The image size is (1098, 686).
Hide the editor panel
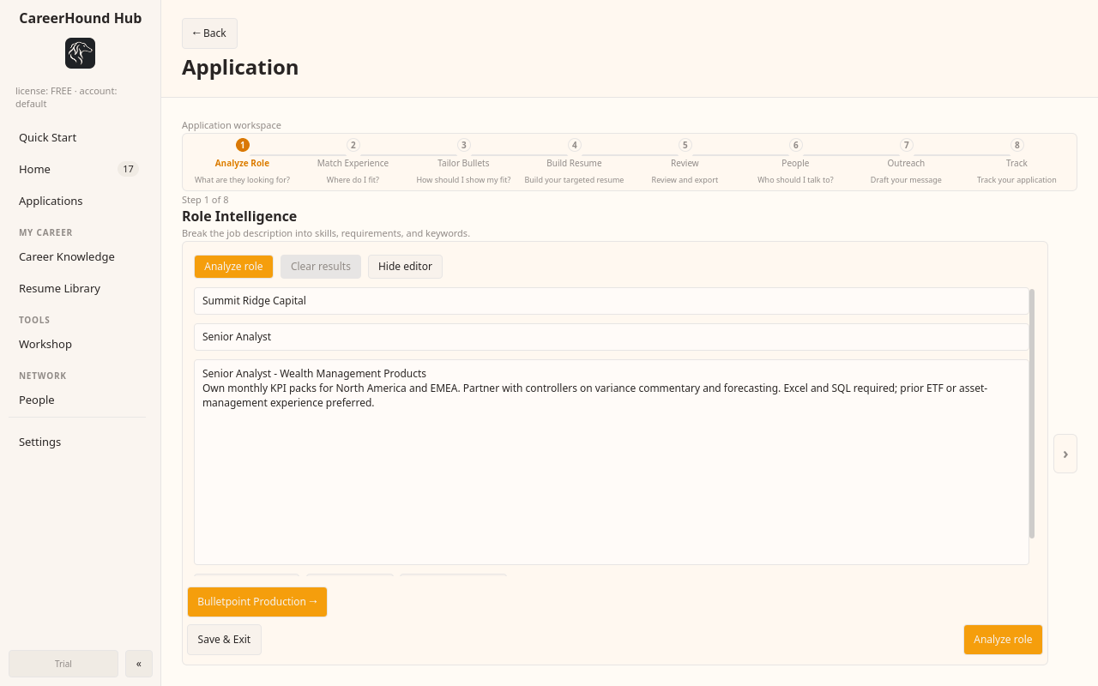click(405, 267)
